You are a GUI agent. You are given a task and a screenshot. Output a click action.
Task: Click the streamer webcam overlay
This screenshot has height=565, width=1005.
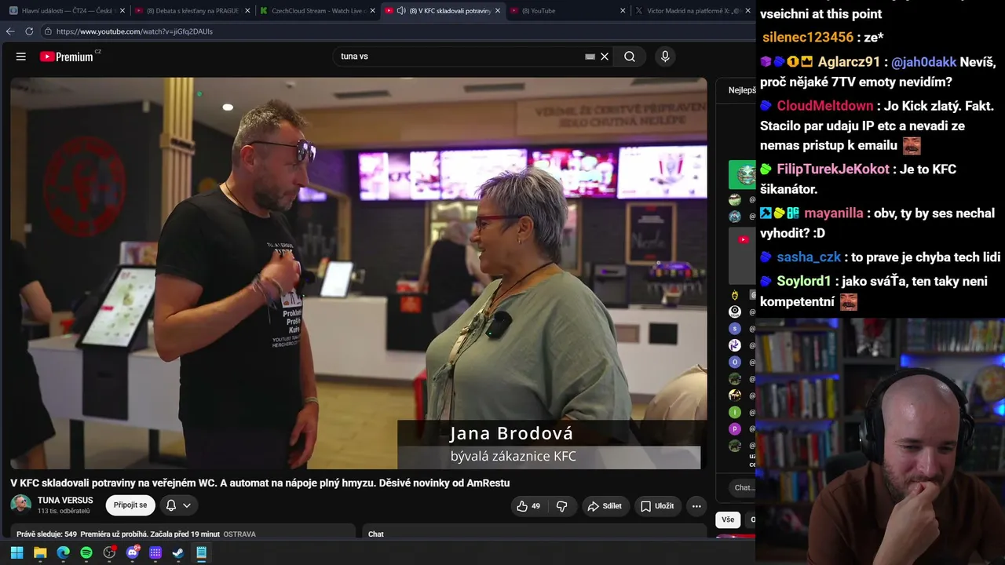[x=880, y=441]
